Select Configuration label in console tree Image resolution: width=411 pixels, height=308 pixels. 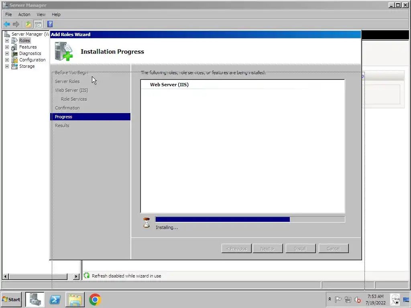[x=32, y=60]
